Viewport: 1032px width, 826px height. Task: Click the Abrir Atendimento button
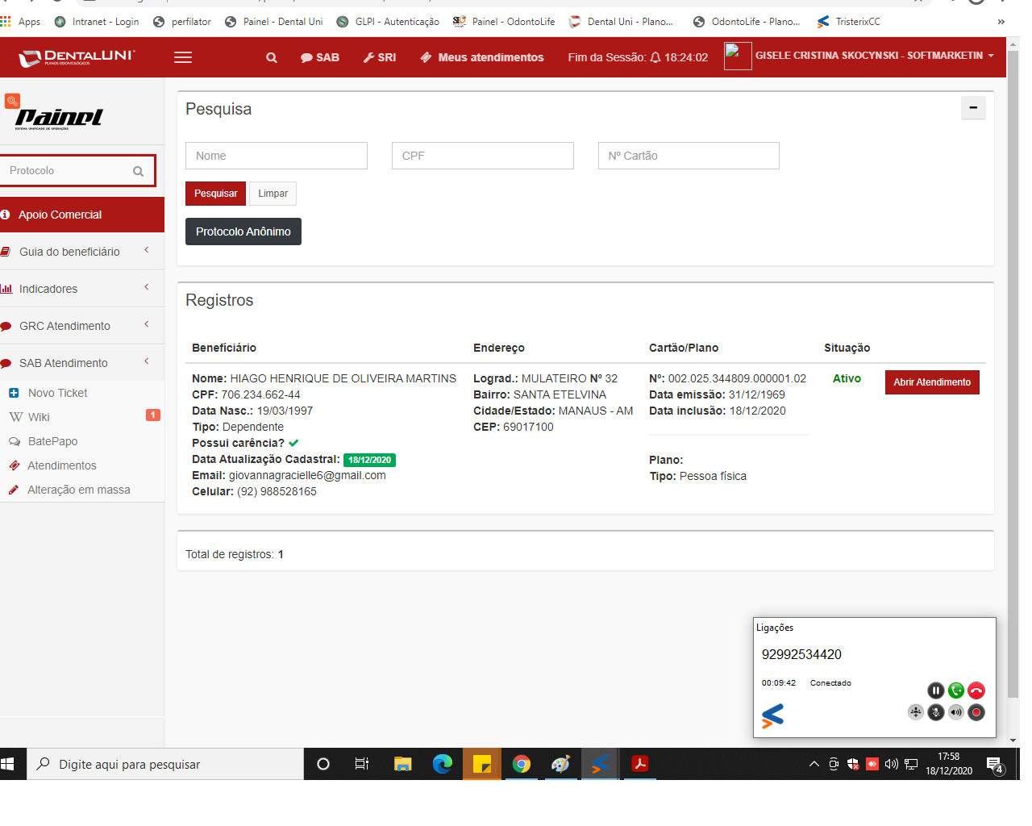(x=931, y=382)
